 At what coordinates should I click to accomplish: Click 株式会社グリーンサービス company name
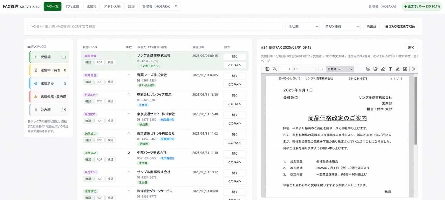coord(154,191)
